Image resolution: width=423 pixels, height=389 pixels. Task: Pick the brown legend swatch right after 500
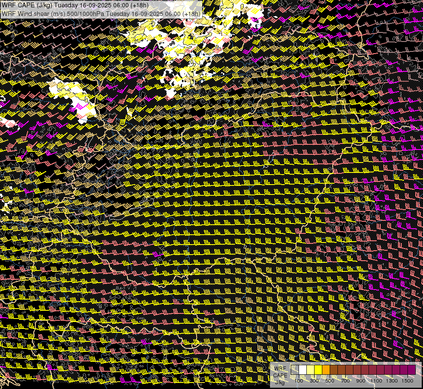coord(334,370)
